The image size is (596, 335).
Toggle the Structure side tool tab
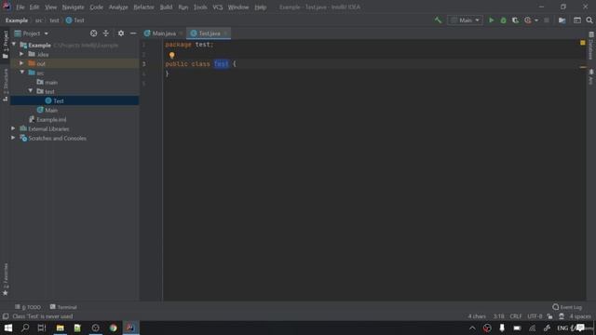click(x=6, y=85)
